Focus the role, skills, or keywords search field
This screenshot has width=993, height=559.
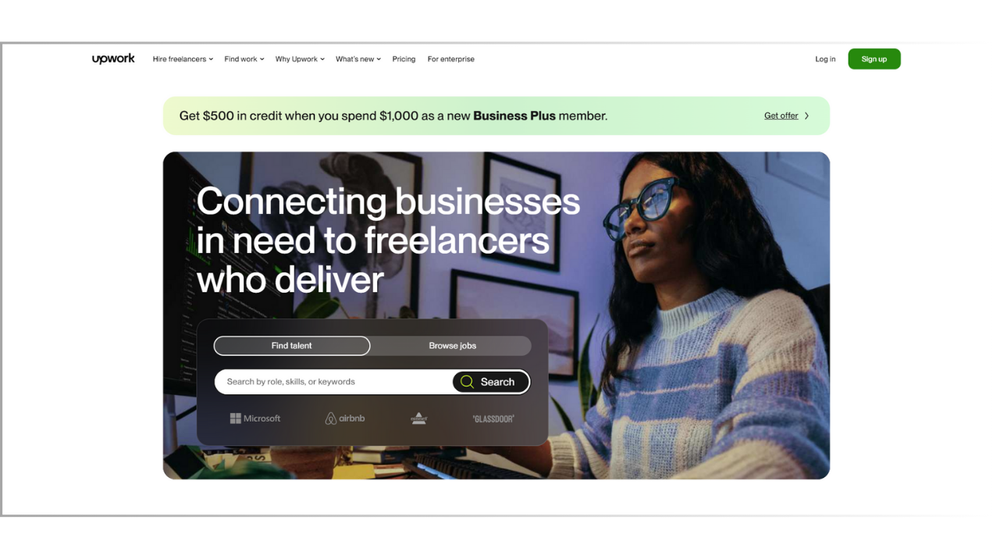[x=334, y=382]
